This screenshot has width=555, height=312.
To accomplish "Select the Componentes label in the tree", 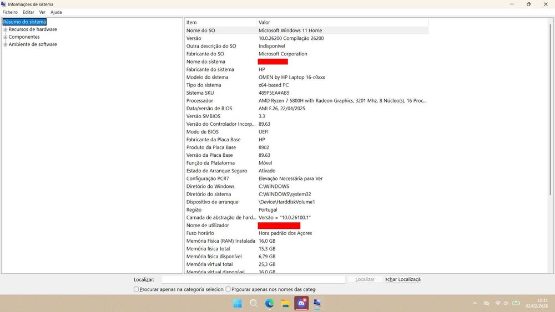I will pyautogui.click(x=24, y=37).
